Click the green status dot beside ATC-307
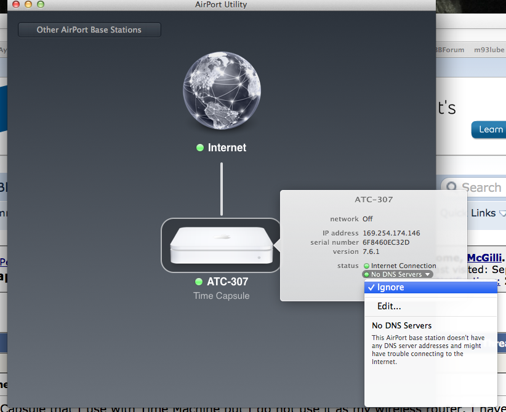This screenshot has height=412, width=506. [199, 282]
